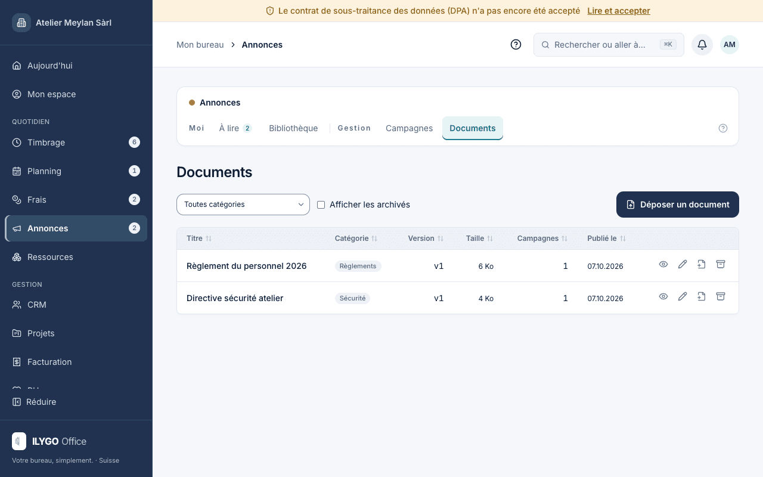
Task: Sort by the Version column header
Action: pyautogui.click(x=426, y=238)
